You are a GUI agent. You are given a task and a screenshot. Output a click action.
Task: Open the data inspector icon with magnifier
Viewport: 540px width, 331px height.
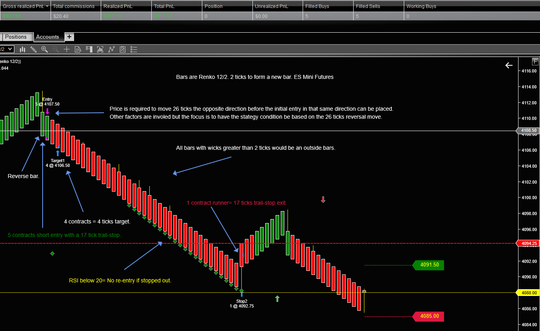click(78, 49)
